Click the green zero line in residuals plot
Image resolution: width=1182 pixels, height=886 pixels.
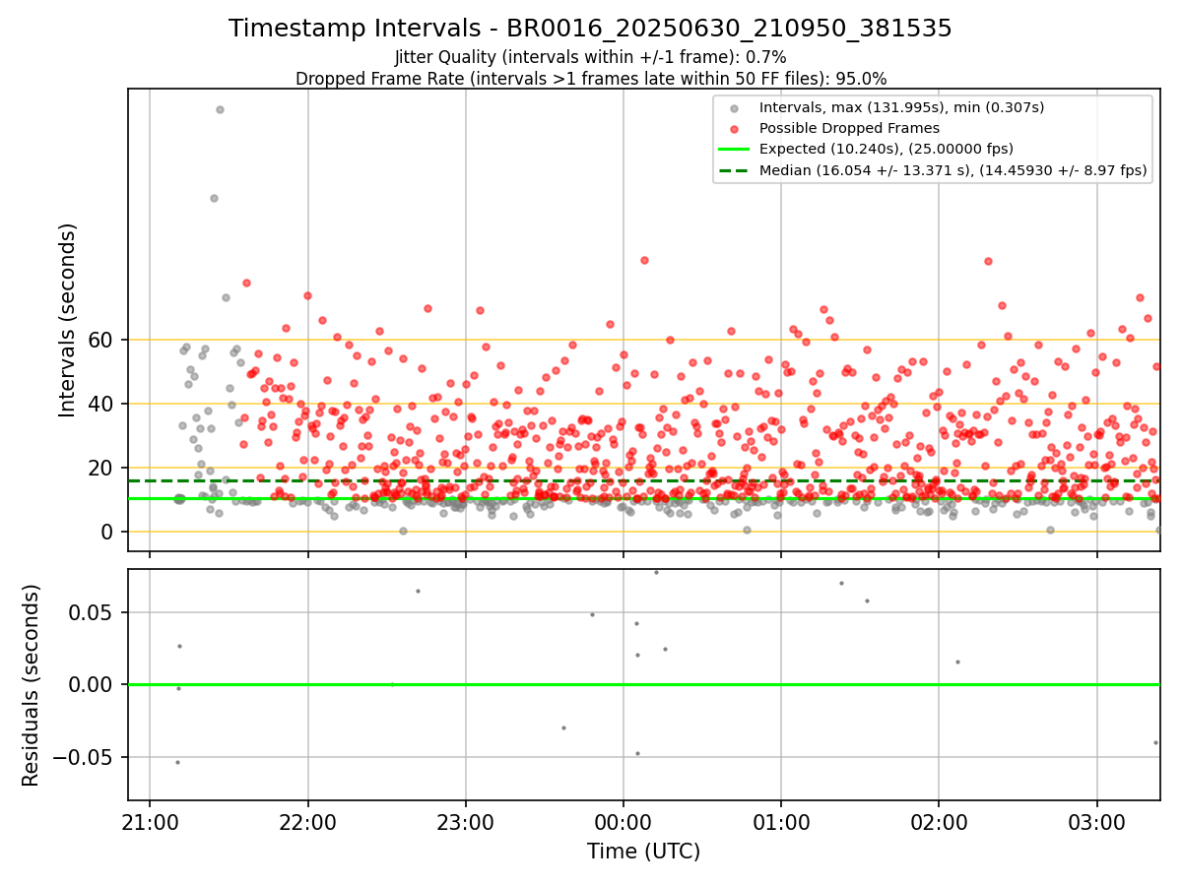tap(643, 684)
